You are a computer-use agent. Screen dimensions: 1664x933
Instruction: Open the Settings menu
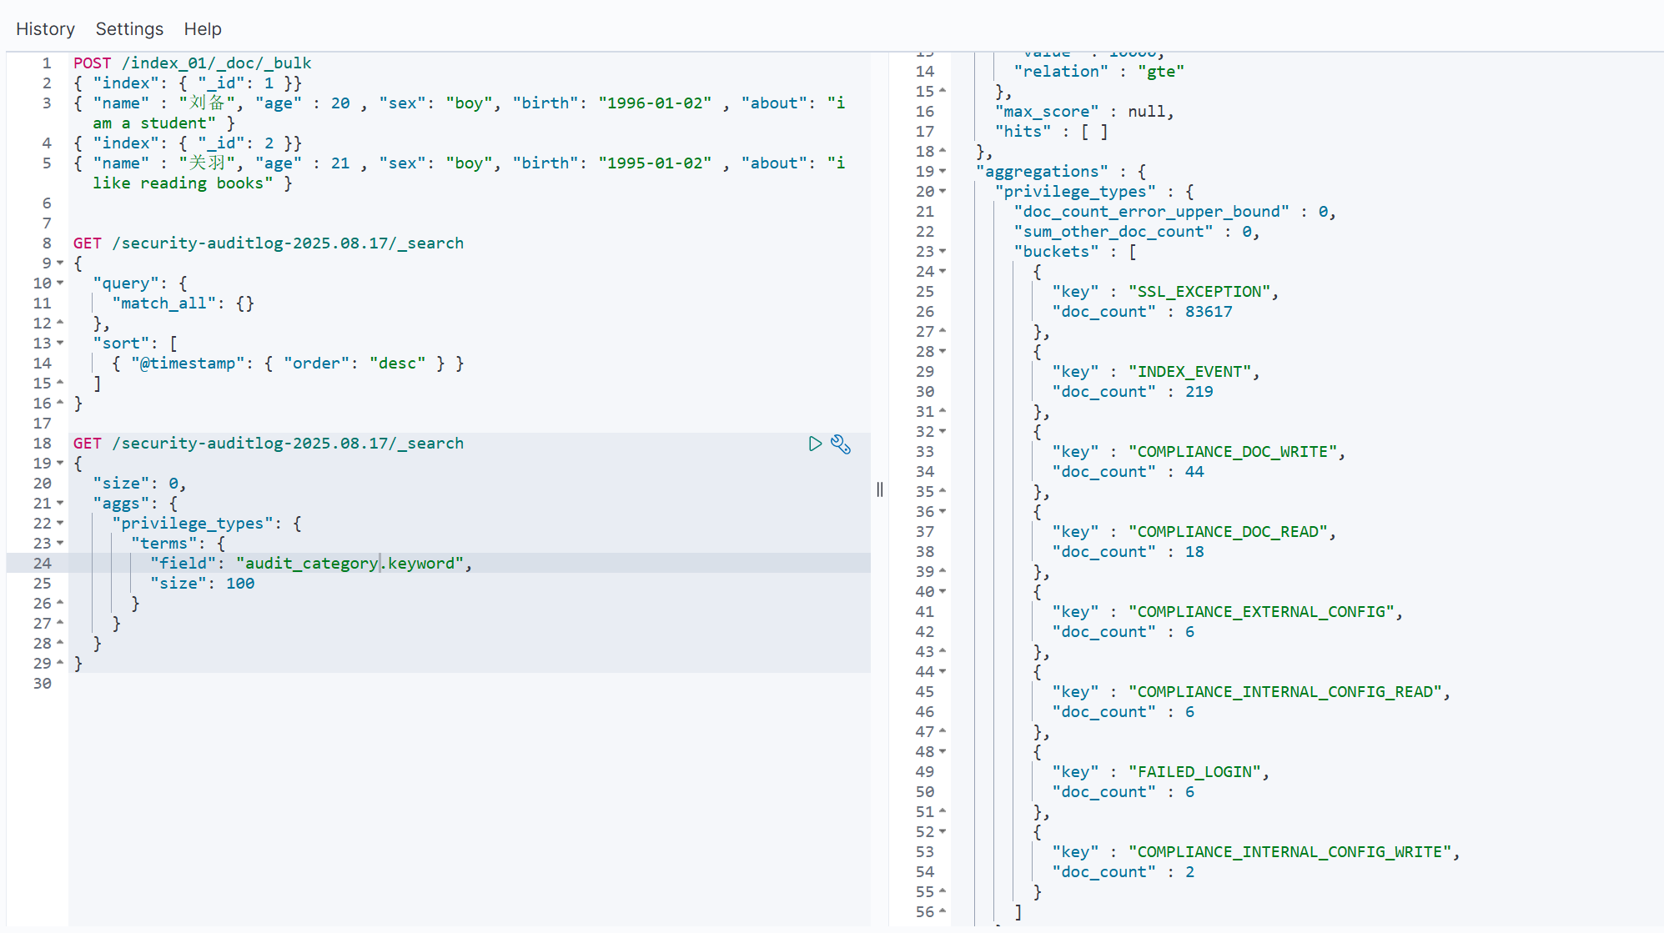129,29
